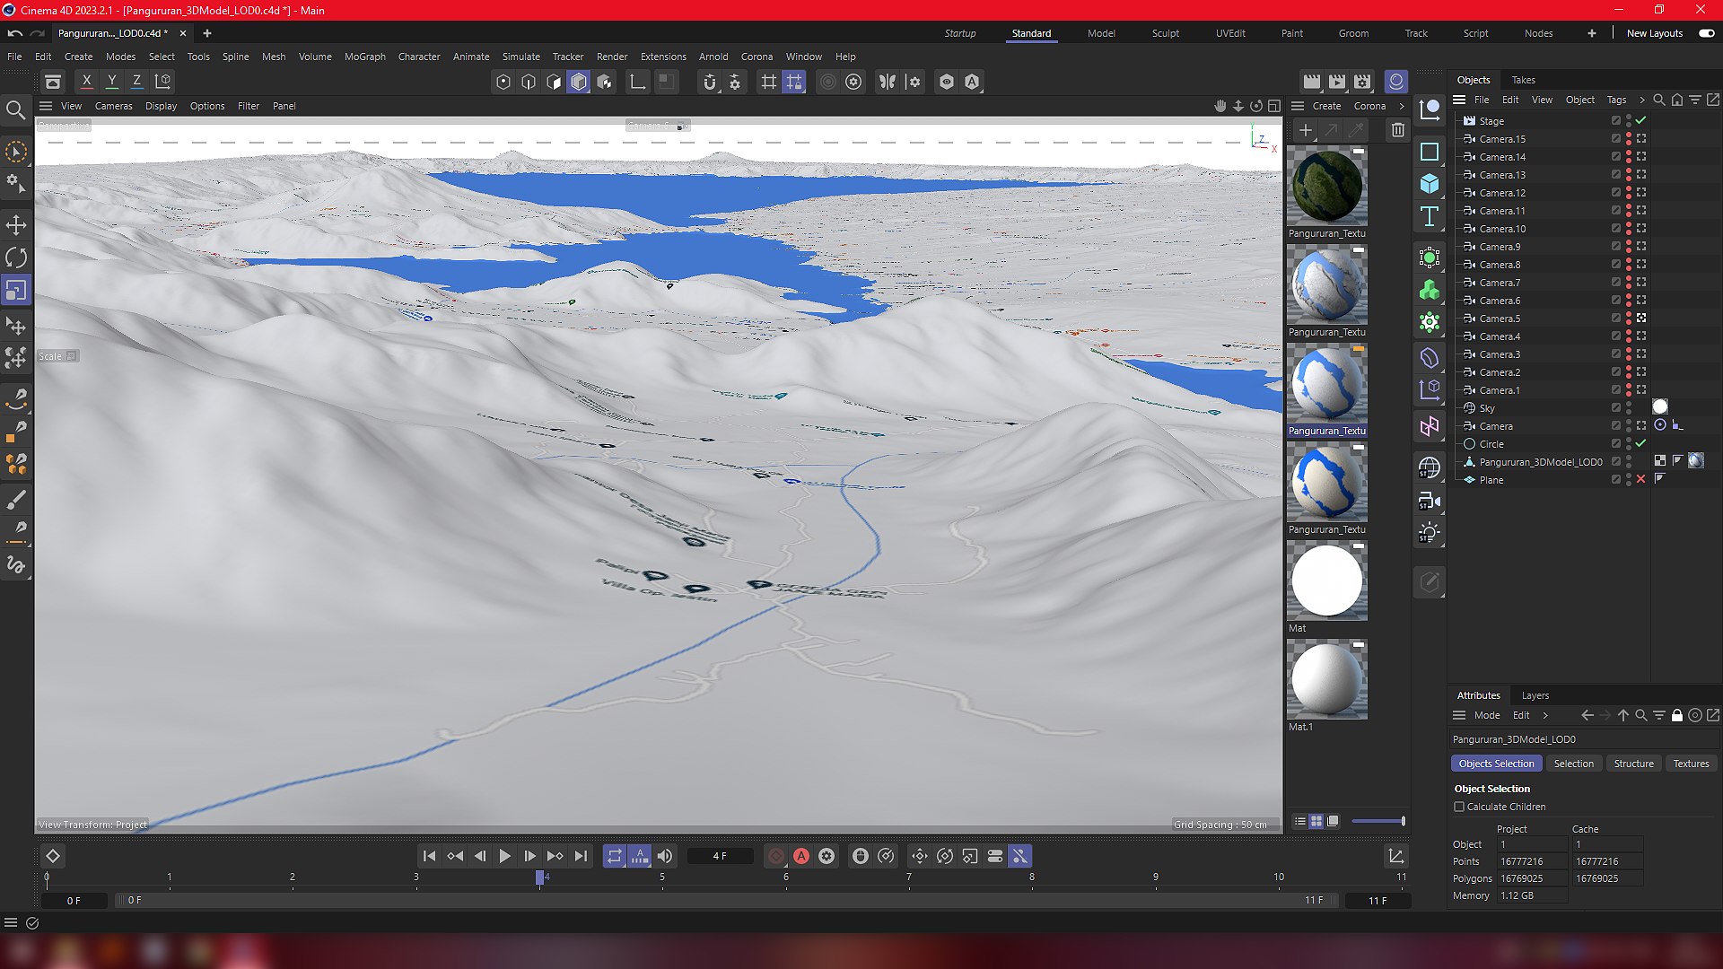Toggle X axis lock

pyautogui.click(x=86, y=82)
